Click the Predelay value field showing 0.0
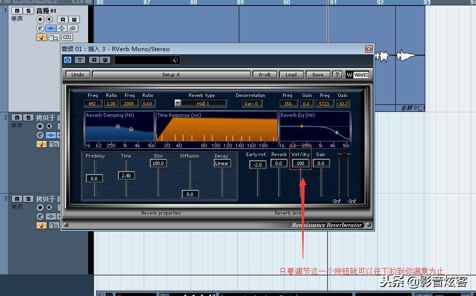 [94, 178]
